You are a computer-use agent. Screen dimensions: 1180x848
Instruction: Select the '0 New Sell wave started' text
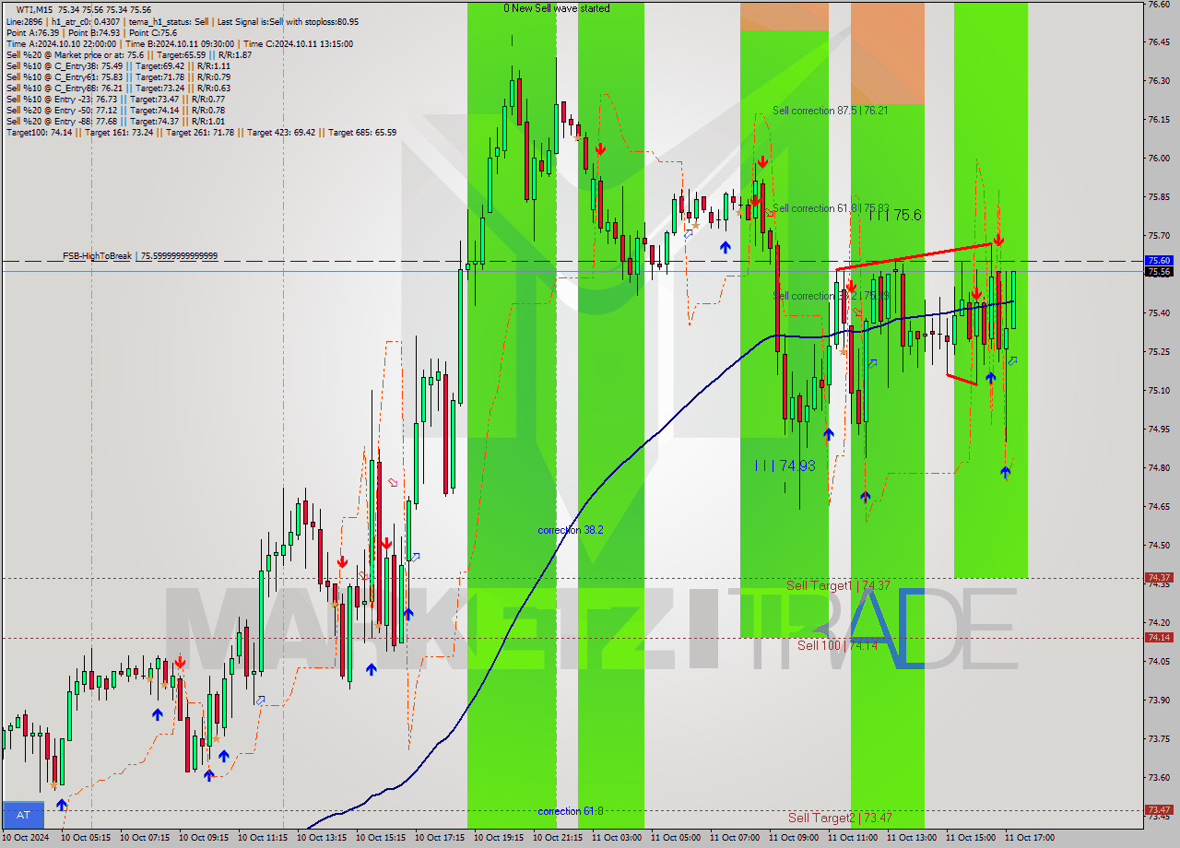[x=556, y=8]
